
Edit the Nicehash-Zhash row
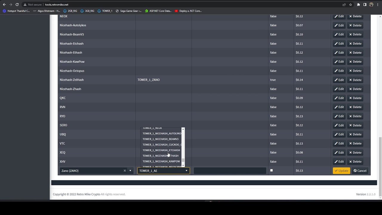coord(339,89)
